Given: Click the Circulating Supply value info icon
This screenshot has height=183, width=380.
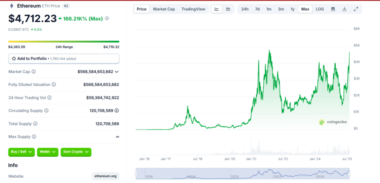Looking at the screenshot, I should tap(117, 111).
